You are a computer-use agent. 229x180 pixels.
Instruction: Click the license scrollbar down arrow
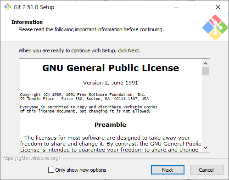click(x=205, y=148)
